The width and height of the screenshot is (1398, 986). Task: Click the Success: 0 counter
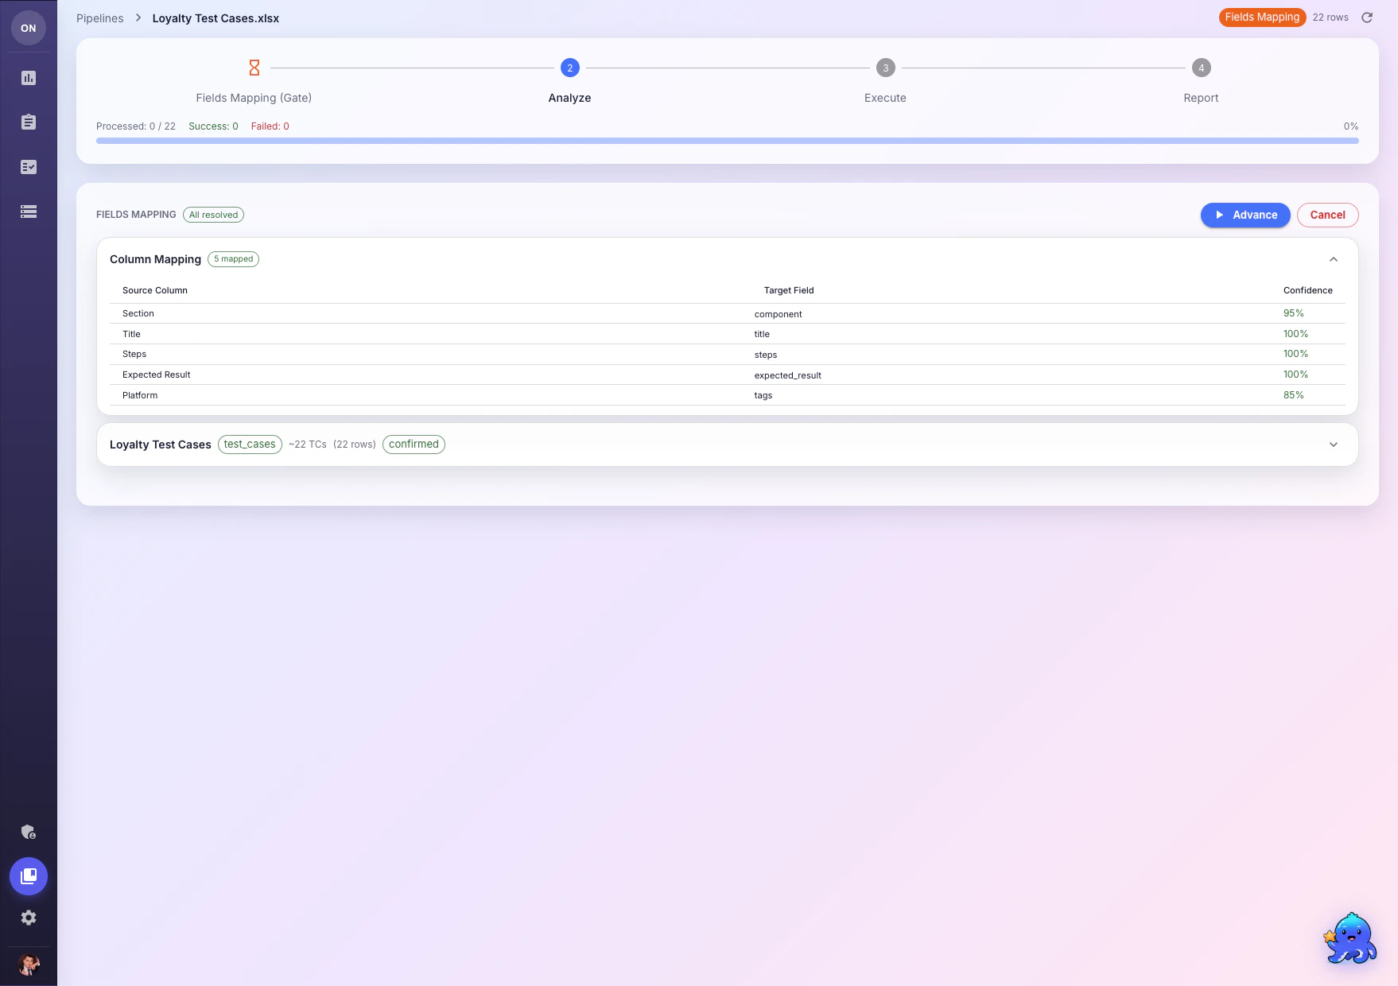tap(213, 126)
